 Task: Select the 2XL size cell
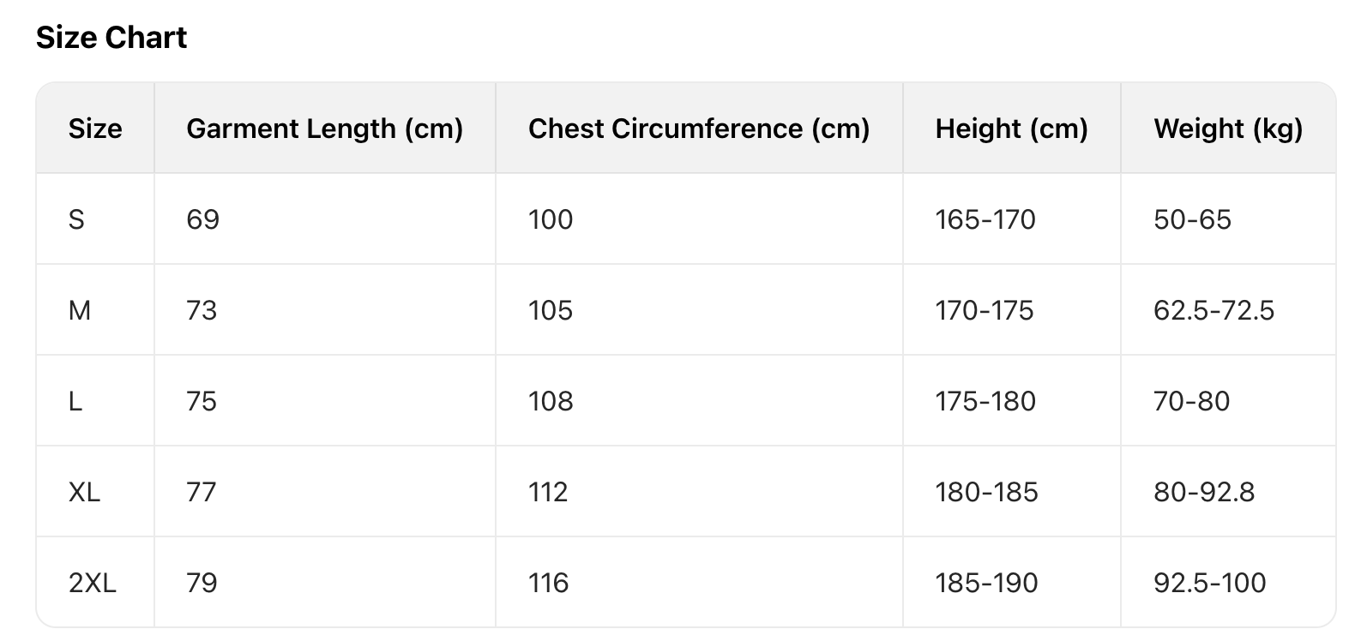pos(92,583)
